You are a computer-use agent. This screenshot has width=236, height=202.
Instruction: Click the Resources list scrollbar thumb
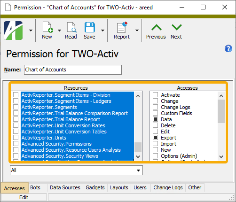click(x=138, y=147)
